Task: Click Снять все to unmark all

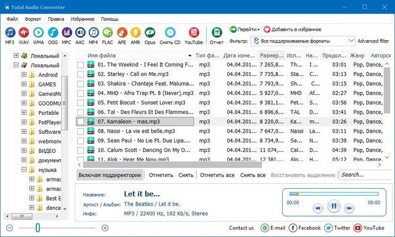Action: 253,175
